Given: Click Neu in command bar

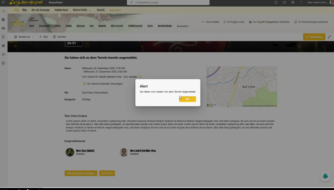Looking at the screenshot, I should tap(43, 37).
